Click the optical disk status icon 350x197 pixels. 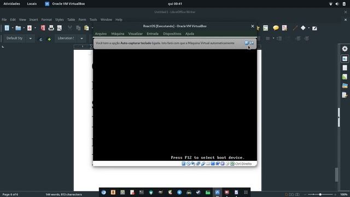(188, 164)
